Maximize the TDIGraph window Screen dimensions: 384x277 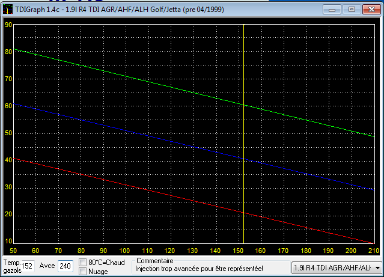point(350,9)
